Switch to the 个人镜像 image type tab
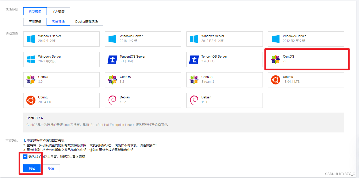The height and width of the screenshot is (178, 359). click(58, 11)
